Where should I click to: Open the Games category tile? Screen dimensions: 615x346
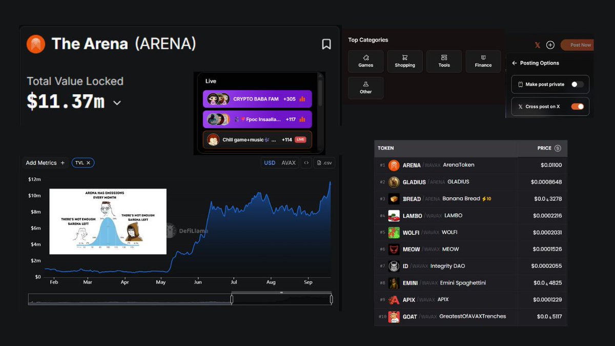point(366,61)
